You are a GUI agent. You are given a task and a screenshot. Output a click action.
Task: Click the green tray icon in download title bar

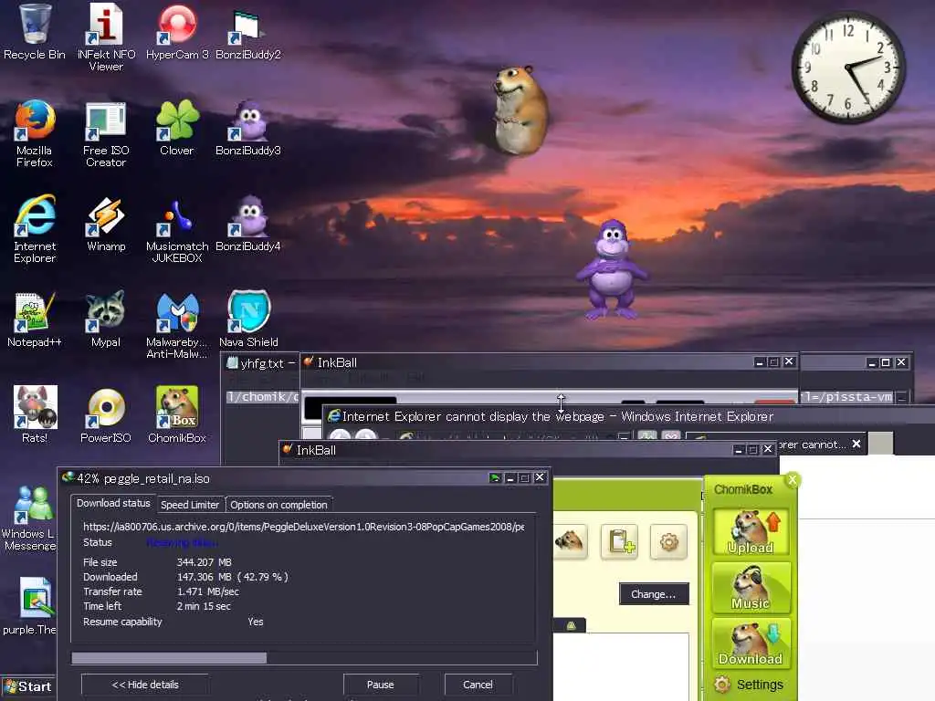pyautogui.click(x=494, y=478)
